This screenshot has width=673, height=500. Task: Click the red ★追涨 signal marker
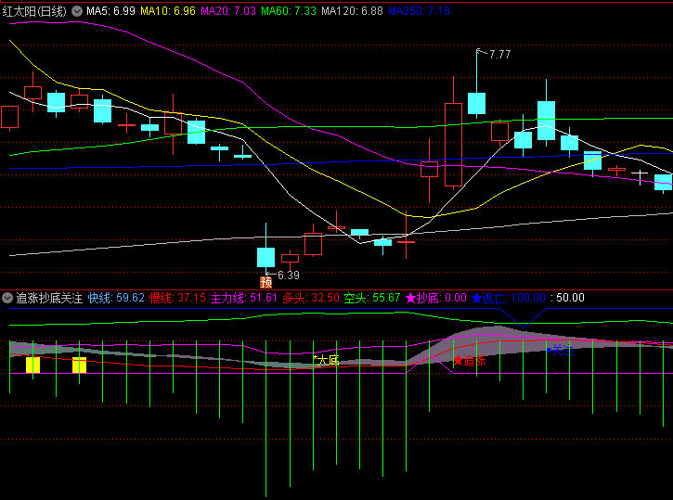click(469, 360)
